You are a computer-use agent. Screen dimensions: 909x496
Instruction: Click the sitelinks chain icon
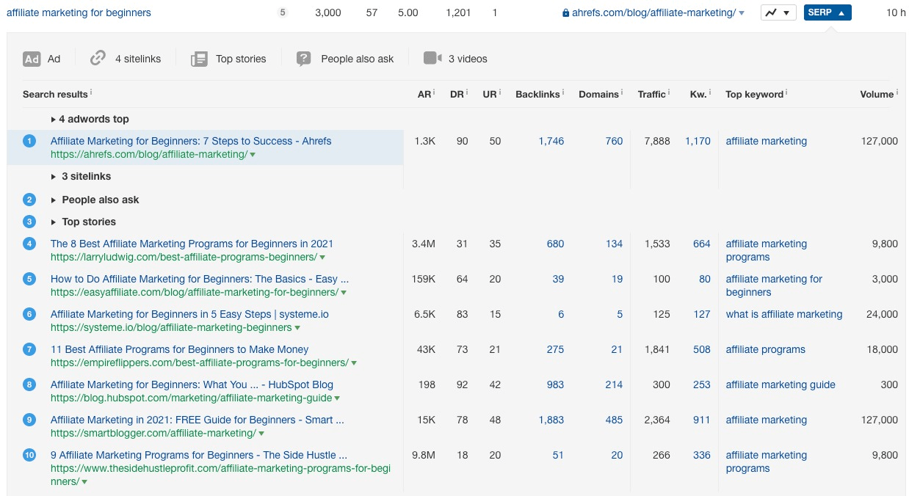coord(98,59)
